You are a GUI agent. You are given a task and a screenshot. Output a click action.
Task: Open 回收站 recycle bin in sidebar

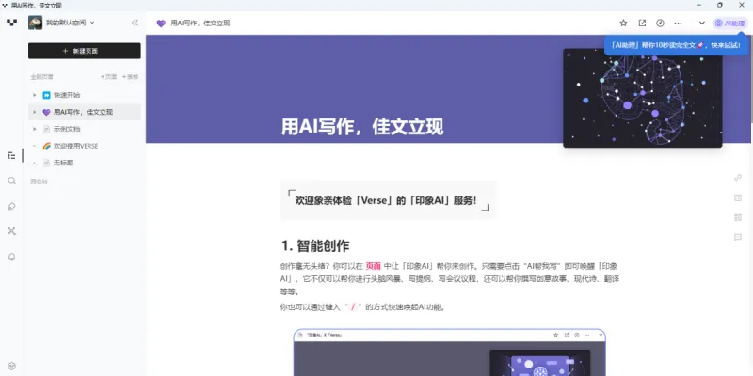(x=39, y=180)
